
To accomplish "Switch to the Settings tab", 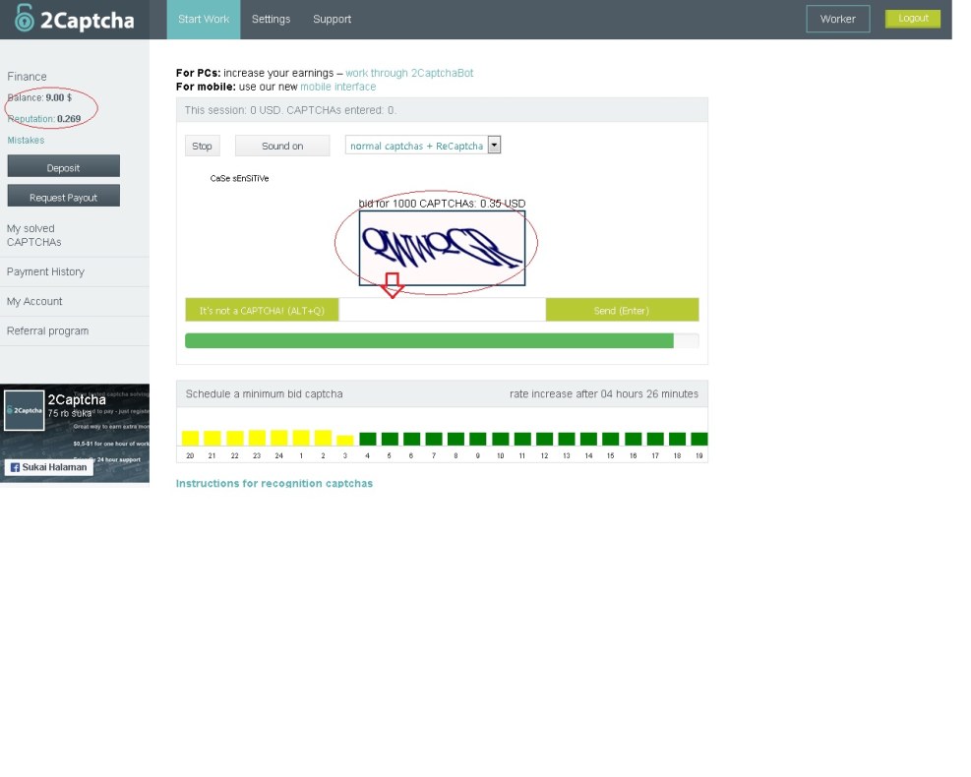I will [271, 19].
